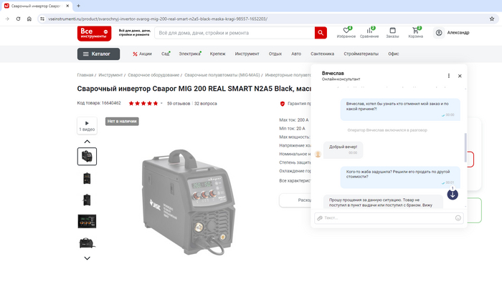
Task: Click the chat window scrollbar
Action: (x=465, y=147)
